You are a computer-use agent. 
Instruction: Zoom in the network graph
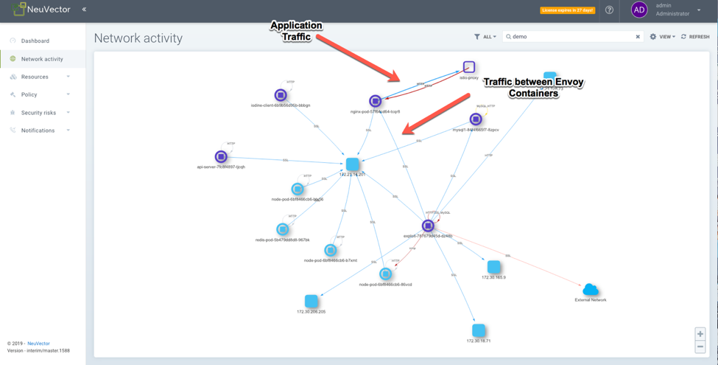tap(700, 334)
